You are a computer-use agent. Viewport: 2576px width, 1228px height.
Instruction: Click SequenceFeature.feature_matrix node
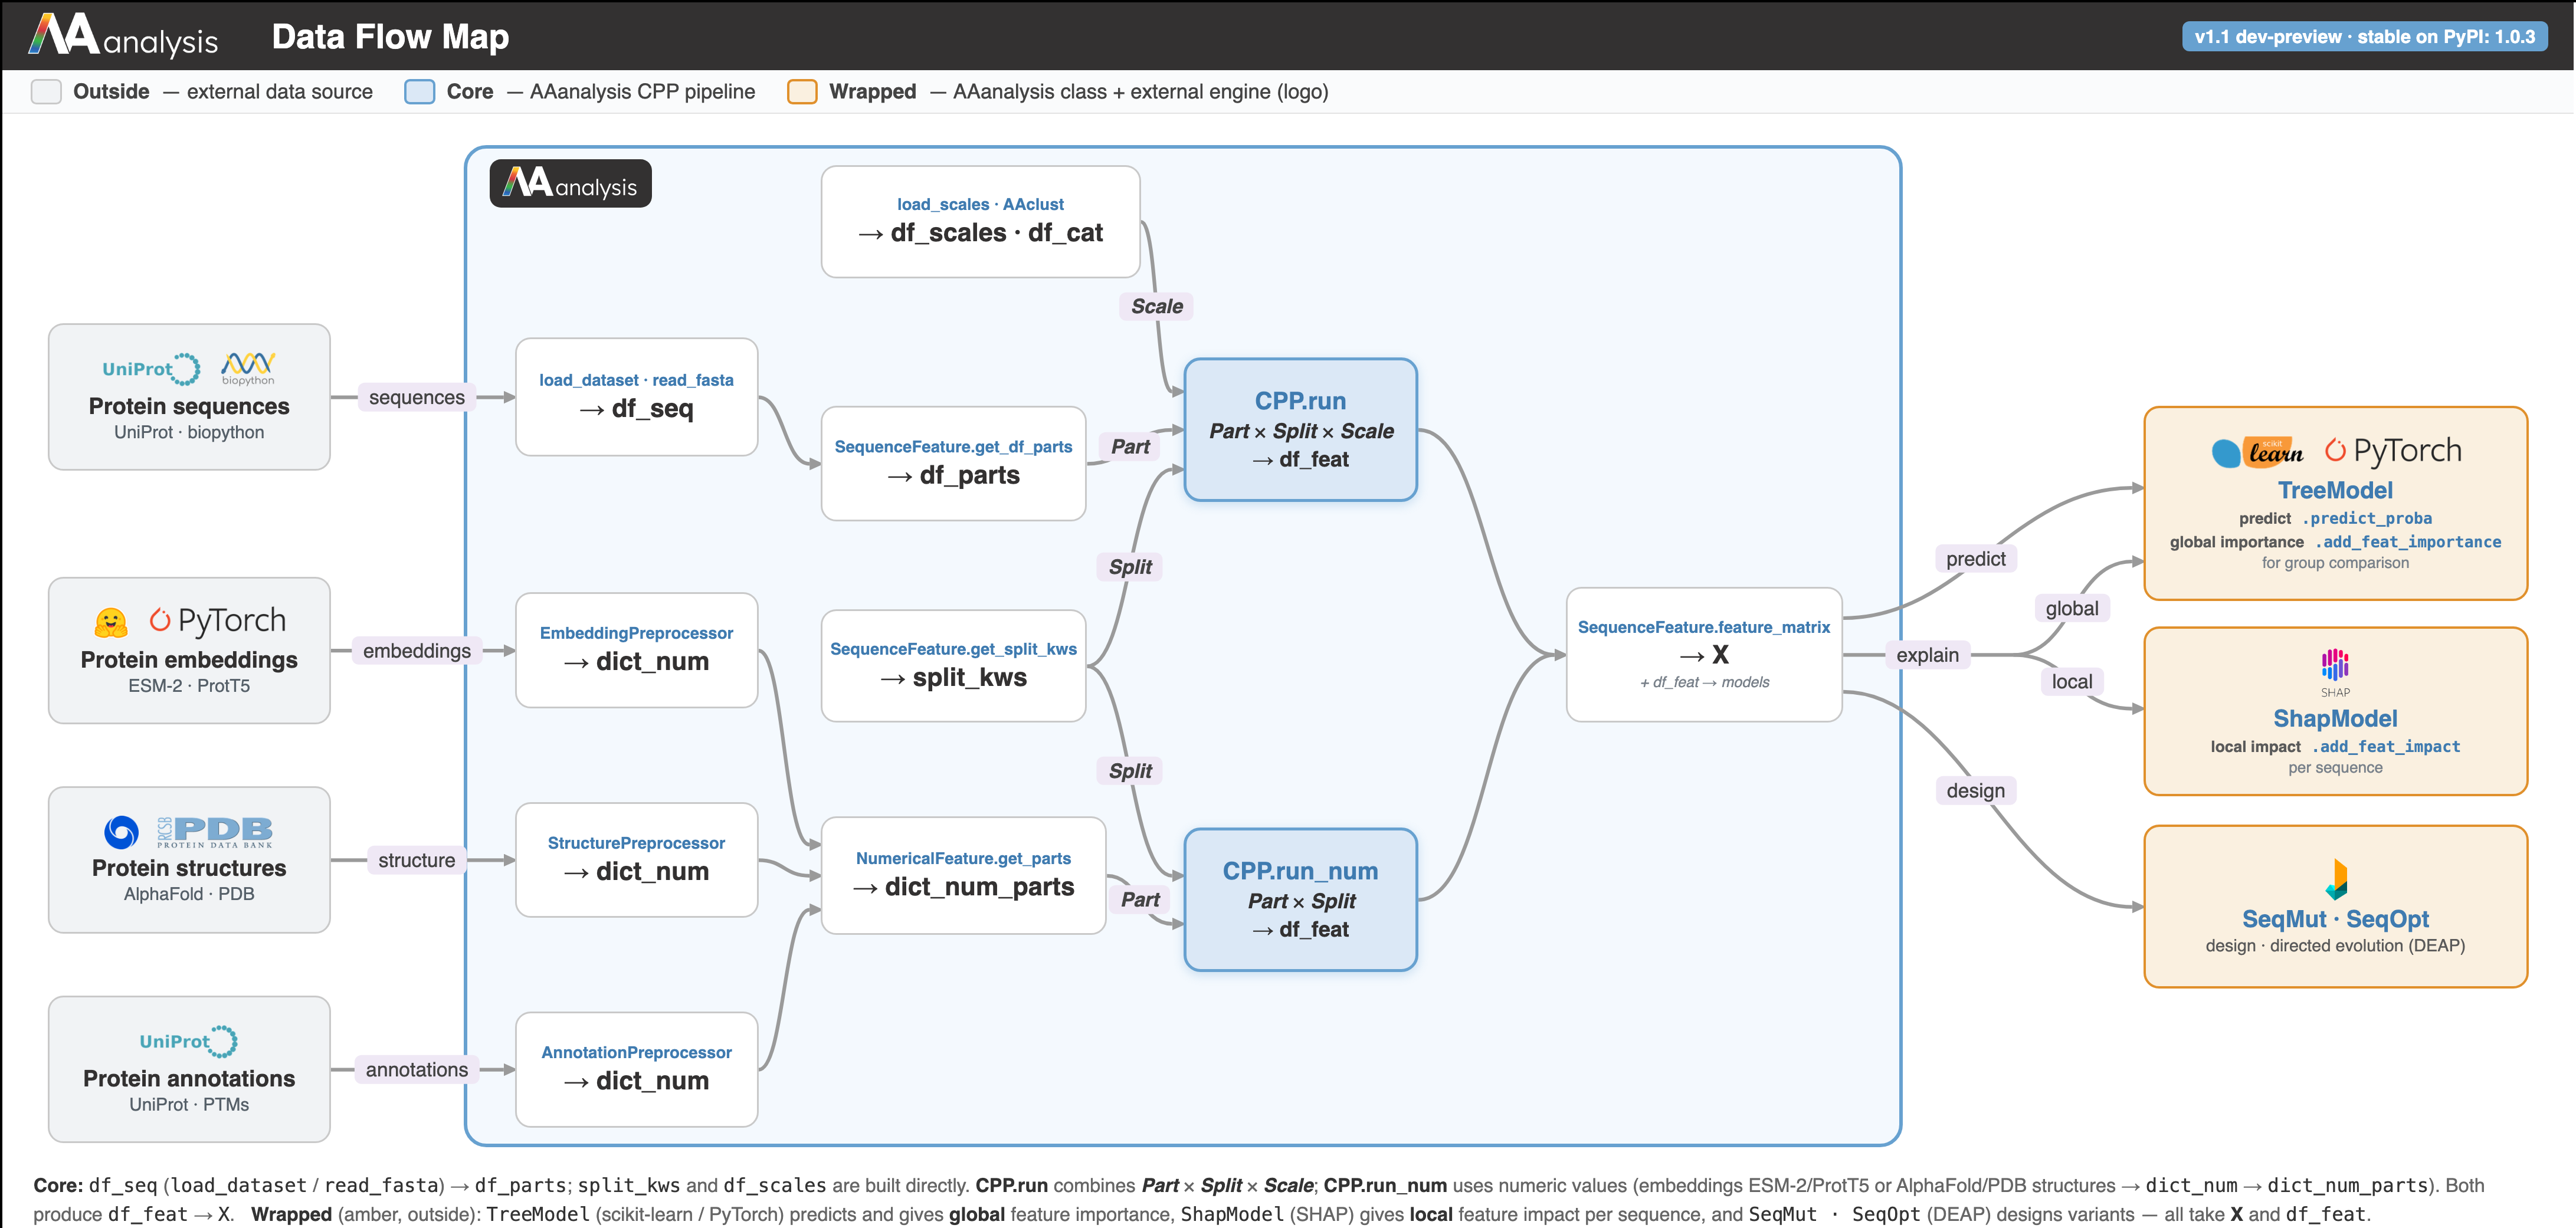coord(1704,654)
